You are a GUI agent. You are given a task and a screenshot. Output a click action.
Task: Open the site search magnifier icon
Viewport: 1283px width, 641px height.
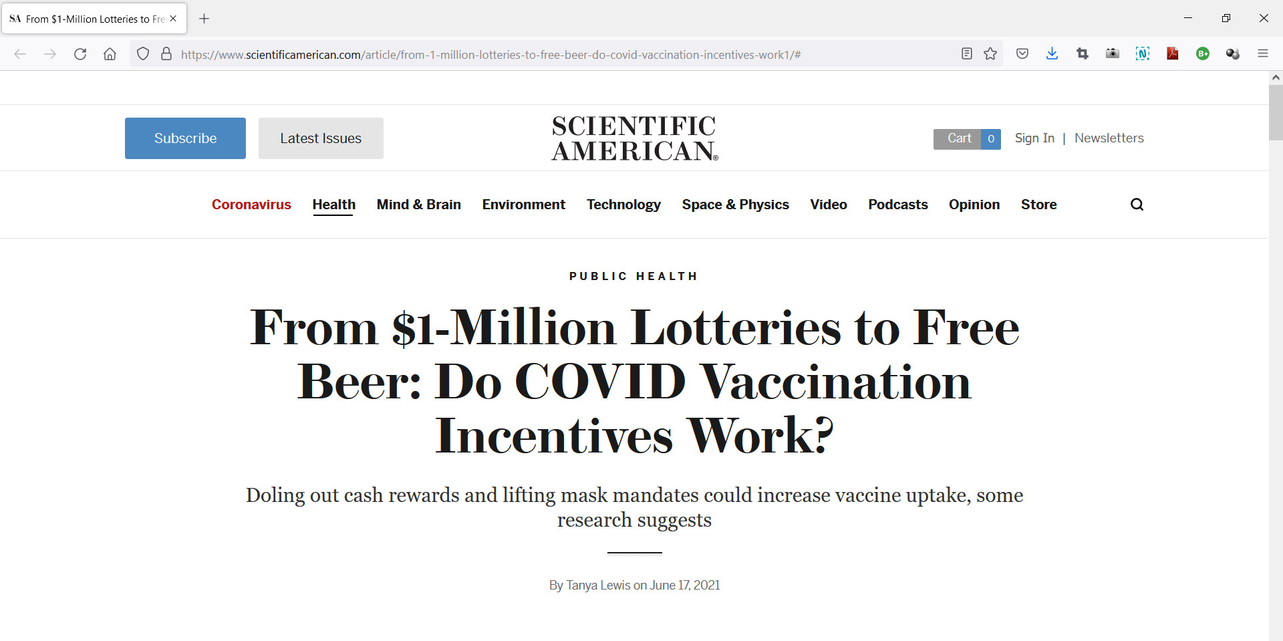[1137, 205]
